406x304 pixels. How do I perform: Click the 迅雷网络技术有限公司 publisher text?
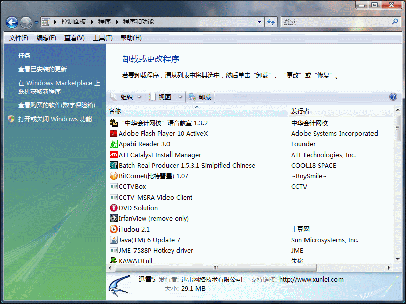211,280
